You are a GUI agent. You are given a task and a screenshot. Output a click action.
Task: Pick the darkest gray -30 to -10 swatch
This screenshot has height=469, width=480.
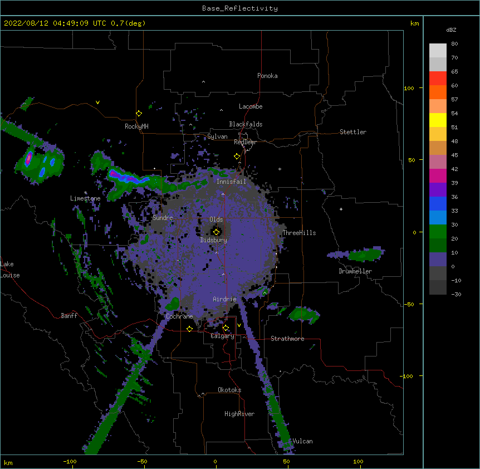(438, 287)
